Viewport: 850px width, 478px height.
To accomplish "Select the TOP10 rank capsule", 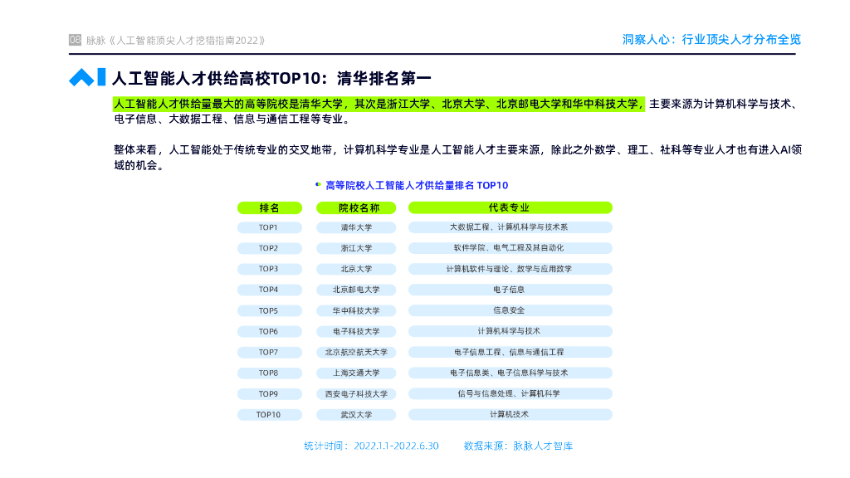I will click(x=270, y=414).
